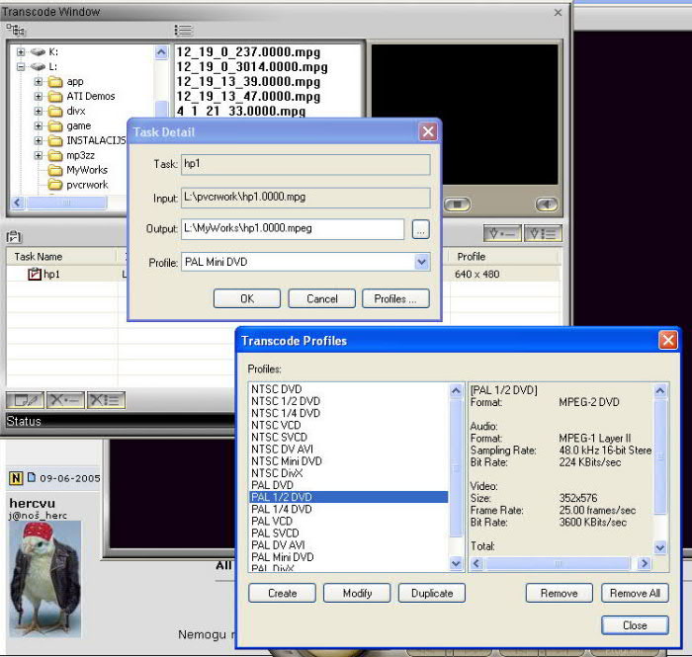Open the MyWorks folder in the tree
The height and width of the screenshot is (657, 692).
click(x=87, y=170)
